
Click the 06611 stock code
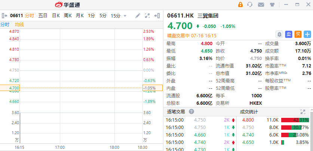point(16,16)
